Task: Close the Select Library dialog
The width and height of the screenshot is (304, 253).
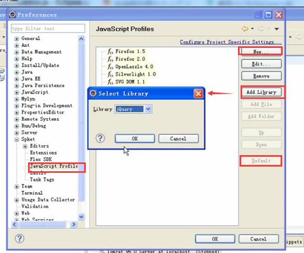Action: (199, 94)
